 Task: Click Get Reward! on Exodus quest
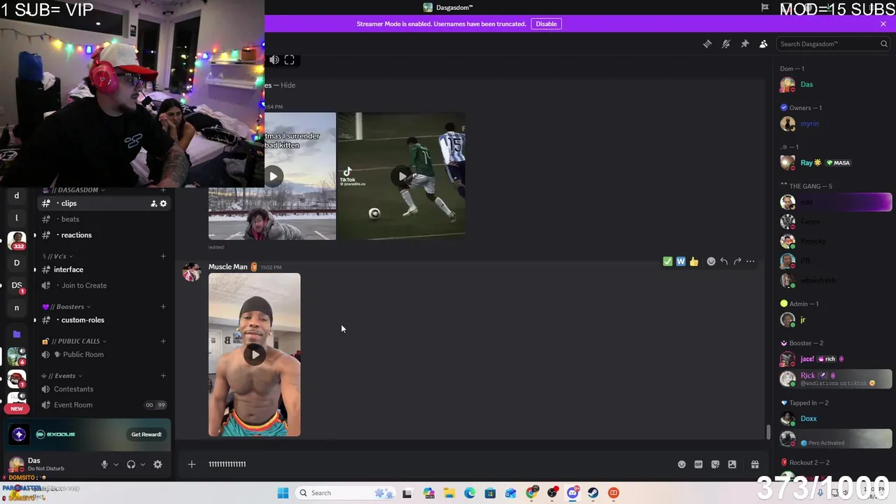(x=146, y=435)
